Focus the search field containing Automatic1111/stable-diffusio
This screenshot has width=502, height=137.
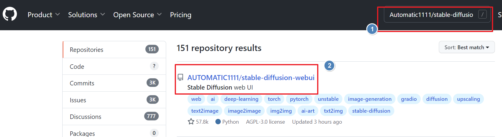[x=437, y=15]
